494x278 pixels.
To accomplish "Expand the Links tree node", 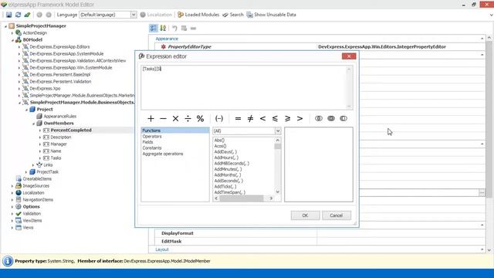I will [x=33, y=165].
